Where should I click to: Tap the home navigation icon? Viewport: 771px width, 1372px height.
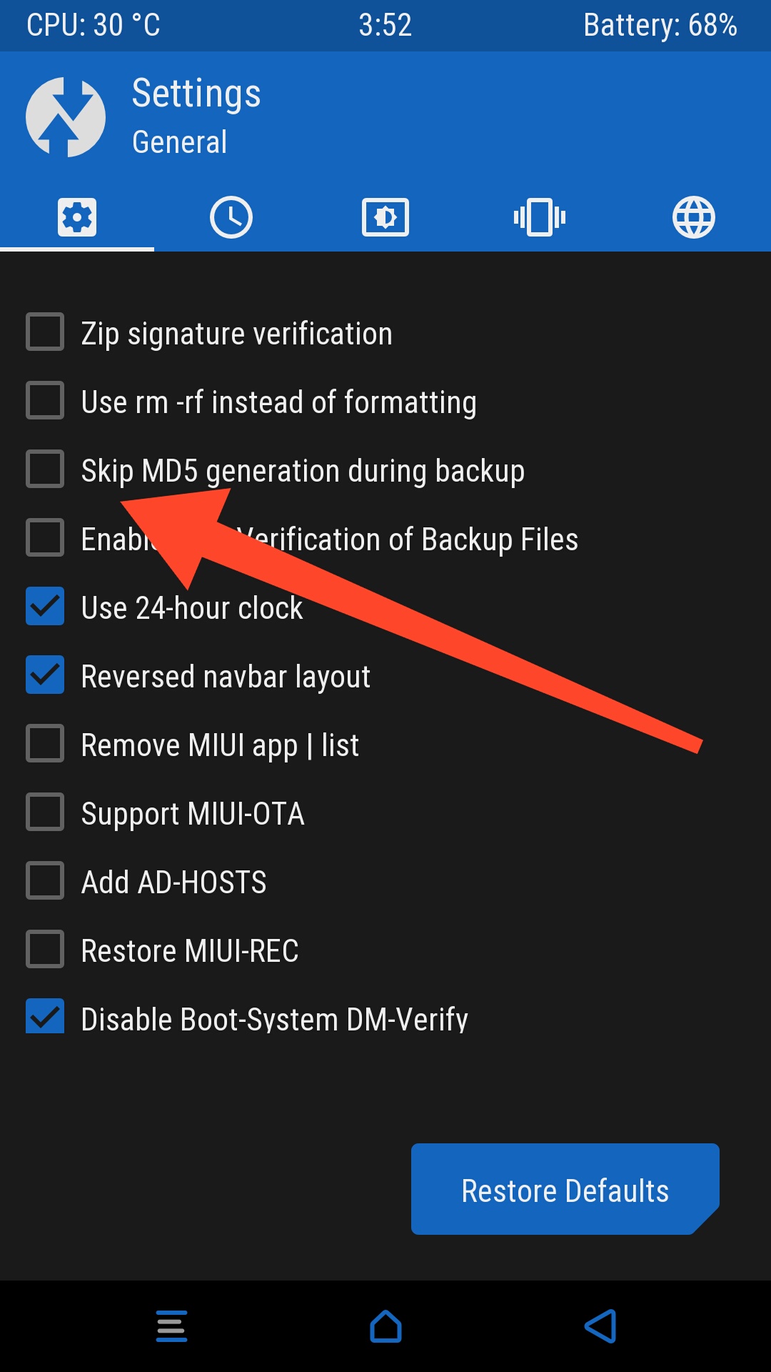coord(385,1326)
